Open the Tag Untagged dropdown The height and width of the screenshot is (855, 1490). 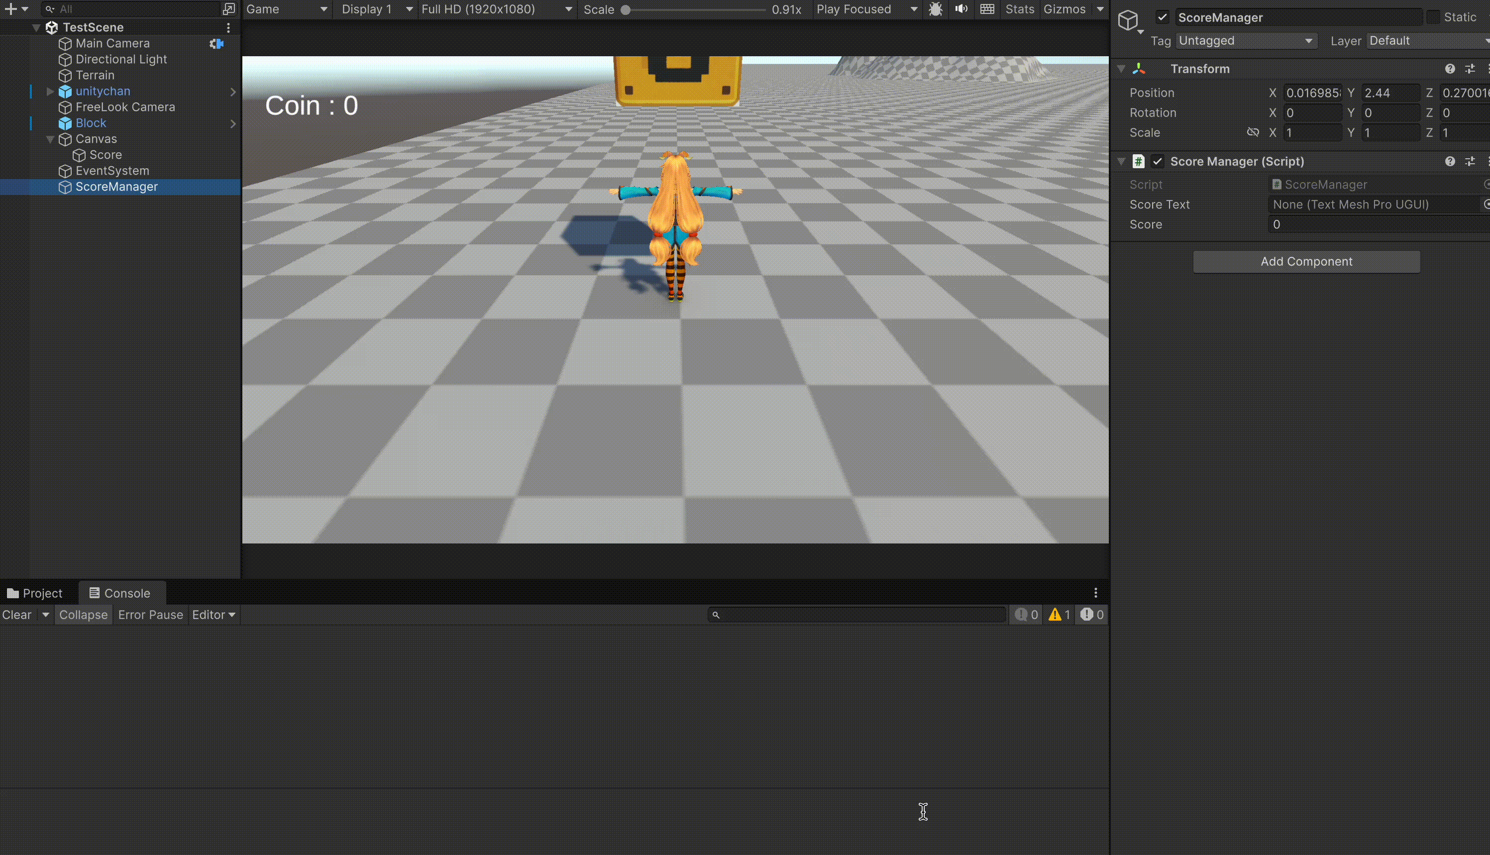tap(1246, 40)
